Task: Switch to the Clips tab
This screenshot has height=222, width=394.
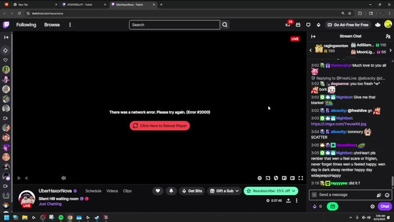Action: pyautogui.click(x=127, y=191)
